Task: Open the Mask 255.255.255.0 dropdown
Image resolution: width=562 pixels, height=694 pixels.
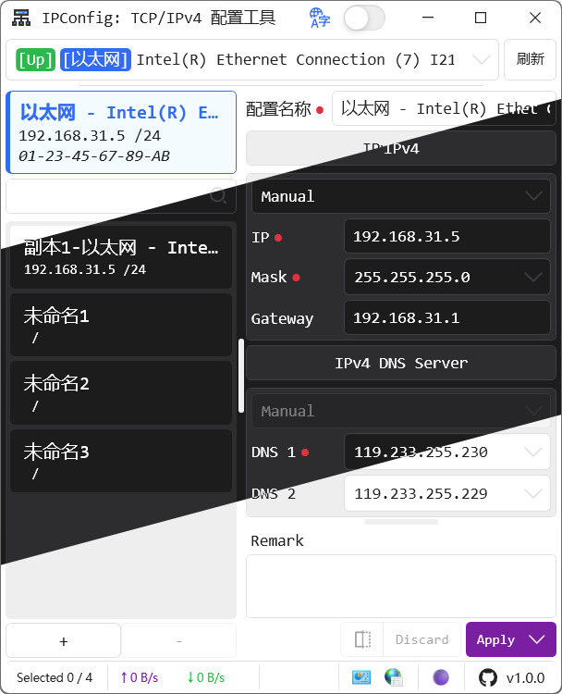Action: [447, 277]
